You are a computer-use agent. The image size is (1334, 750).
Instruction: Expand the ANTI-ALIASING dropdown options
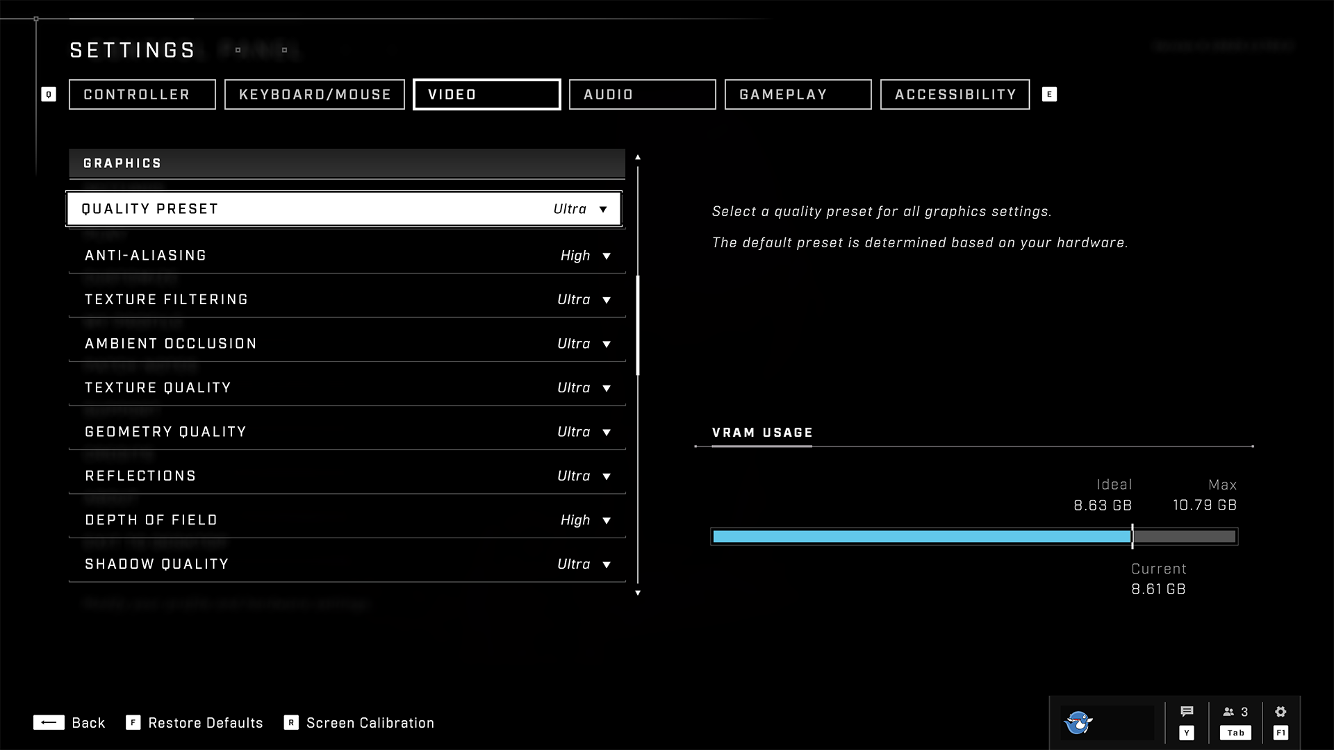point(606,255)
